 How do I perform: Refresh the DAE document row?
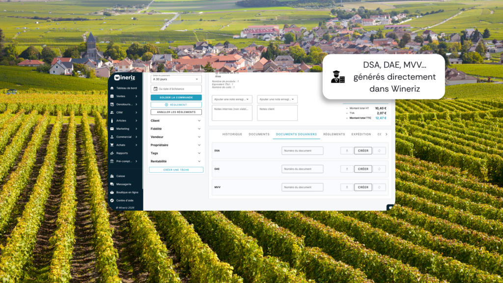(x=379, y=169)
